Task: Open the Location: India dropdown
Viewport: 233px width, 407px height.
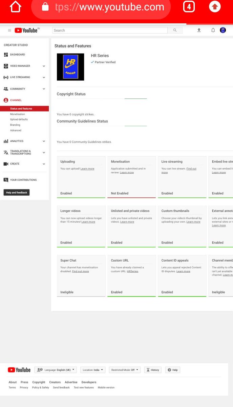Action: (x=93, y=370)
